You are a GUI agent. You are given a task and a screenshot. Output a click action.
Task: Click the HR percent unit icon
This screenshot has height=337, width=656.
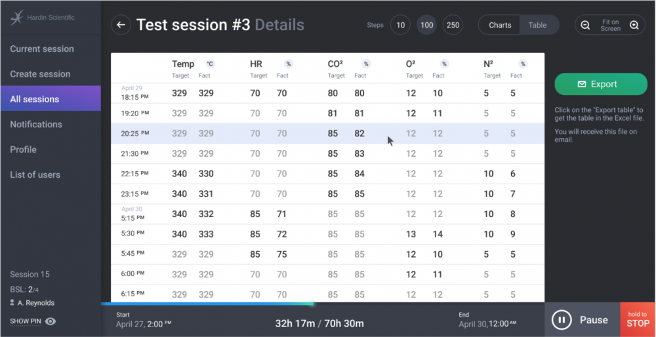(x=288, y=64)
